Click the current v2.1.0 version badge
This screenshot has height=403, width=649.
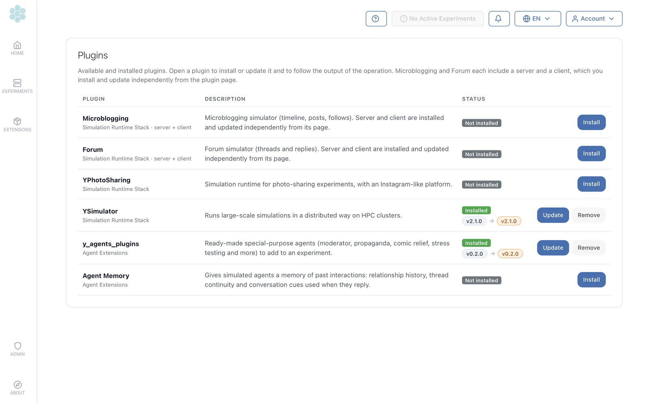coord(474,221)
